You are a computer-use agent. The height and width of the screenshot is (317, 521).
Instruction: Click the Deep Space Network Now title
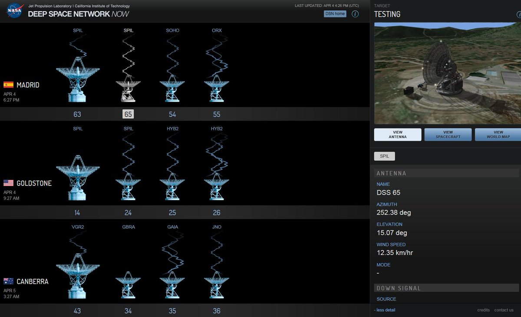pyautogui.click(x=78, y=14)
